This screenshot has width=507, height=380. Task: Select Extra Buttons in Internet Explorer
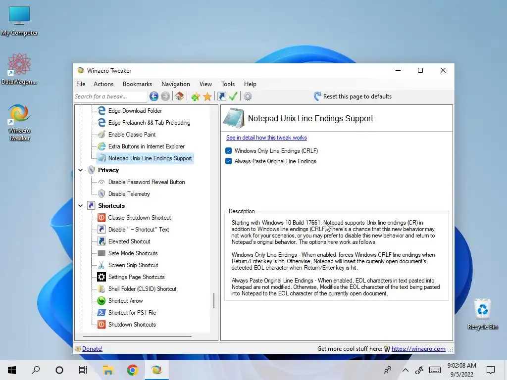(147, 146)
